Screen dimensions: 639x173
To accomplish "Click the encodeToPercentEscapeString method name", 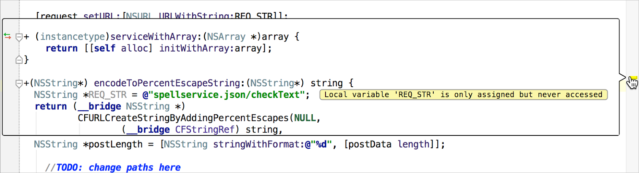I will pos(167,83).
